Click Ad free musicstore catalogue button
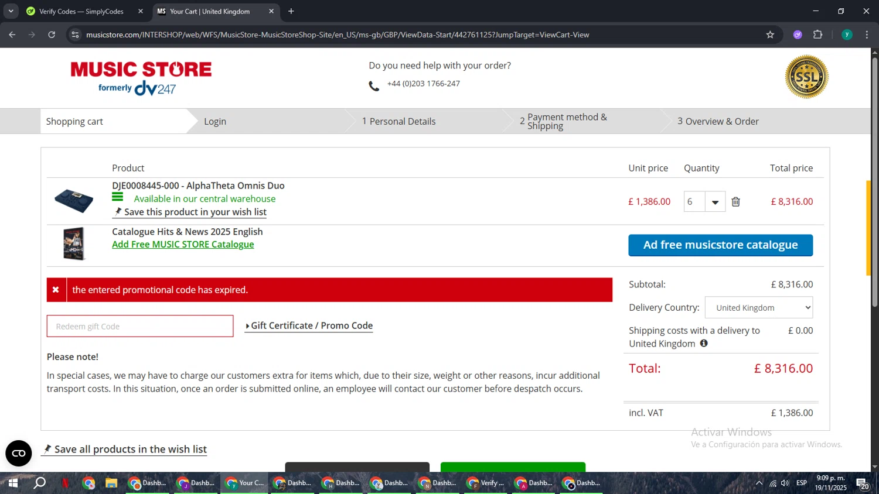The height and width of the screenshot is (494, 879). pyautogui.click(x=720, y=245)
